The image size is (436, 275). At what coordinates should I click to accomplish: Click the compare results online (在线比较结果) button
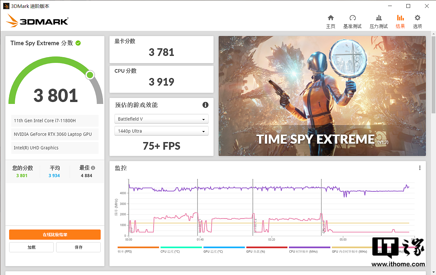55,235
